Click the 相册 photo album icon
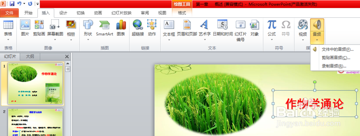This screenshot has height=136, width=360. (x=71, y=24)
